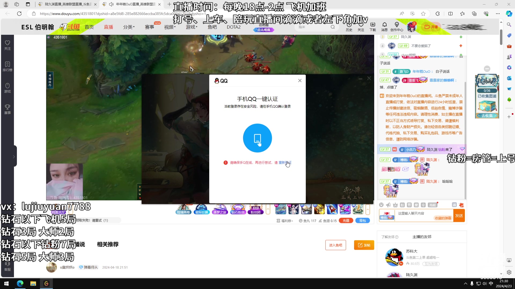Open the 鱼吧 nav item
Viewport: 515px width, 289px height.
(212, 27)
